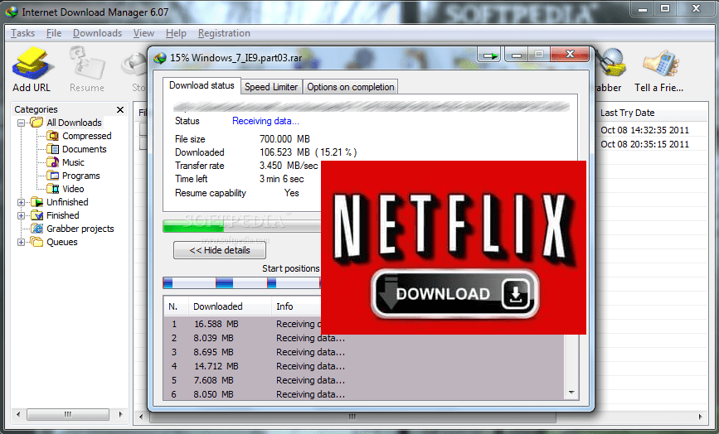Screen dimensions: 719x434
Task: Click the connections list scroll down arrow
Action: (x=571, y=393)
